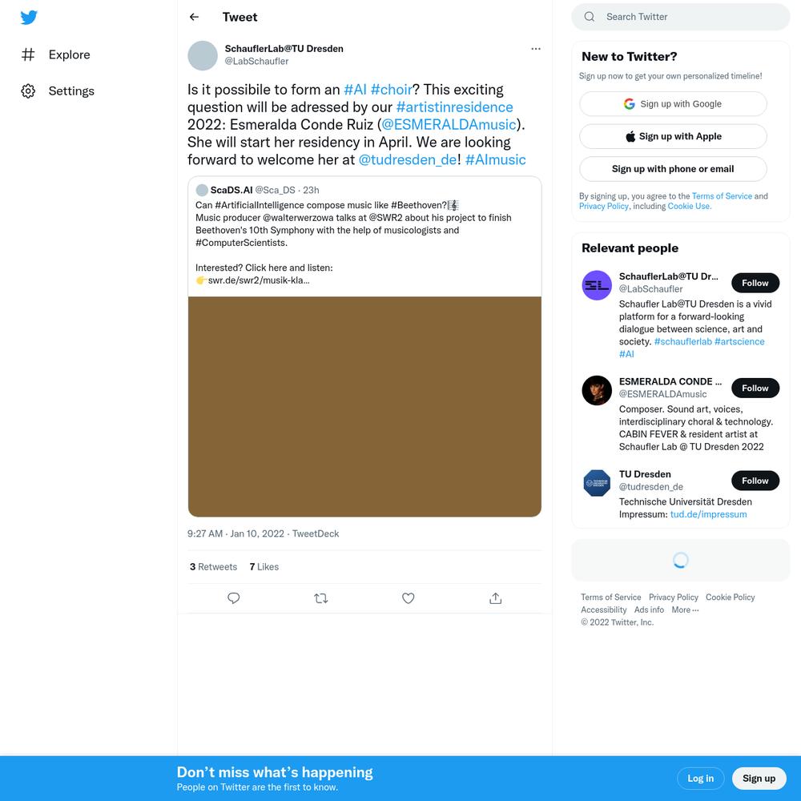The height and width of the screenshot is (801, 801).
Task: Reply to the tweet via speech bubble icon
Action: tap(233, 598)
